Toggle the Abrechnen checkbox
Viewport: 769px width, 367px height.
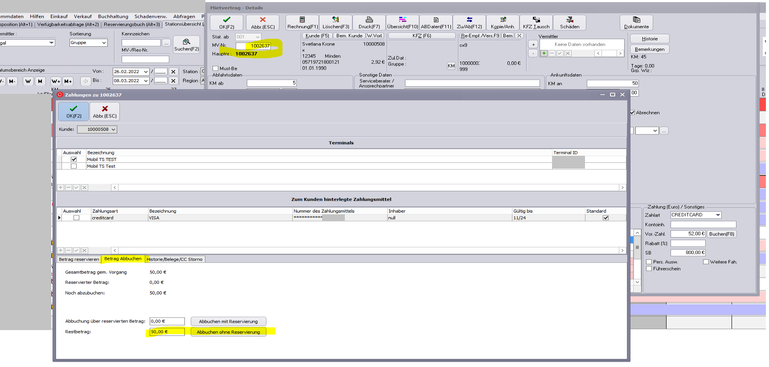click(632, 113)
